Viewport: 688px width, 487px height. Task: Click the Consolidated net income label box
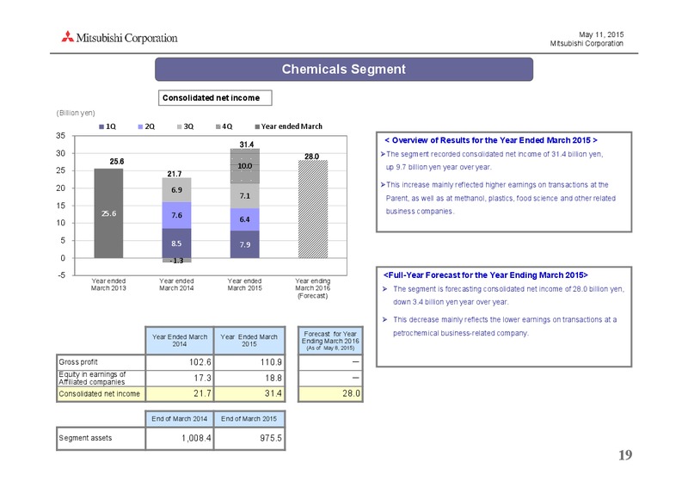(x=215, y=98)
